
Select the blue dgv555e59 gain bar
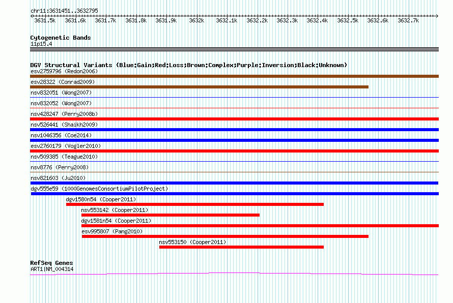click(x=235, y=194)
